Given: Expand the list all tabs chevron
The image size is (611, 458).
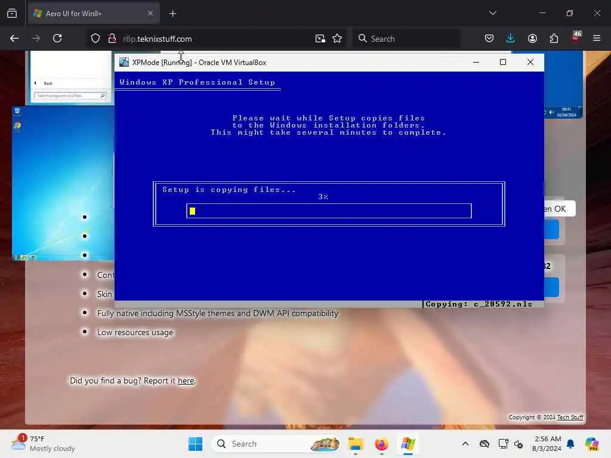Looking at the screenshot, I should point(492,13).
